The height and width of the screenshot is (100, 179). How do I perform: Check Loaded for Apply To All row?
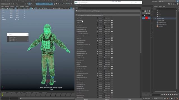point(98,18)
